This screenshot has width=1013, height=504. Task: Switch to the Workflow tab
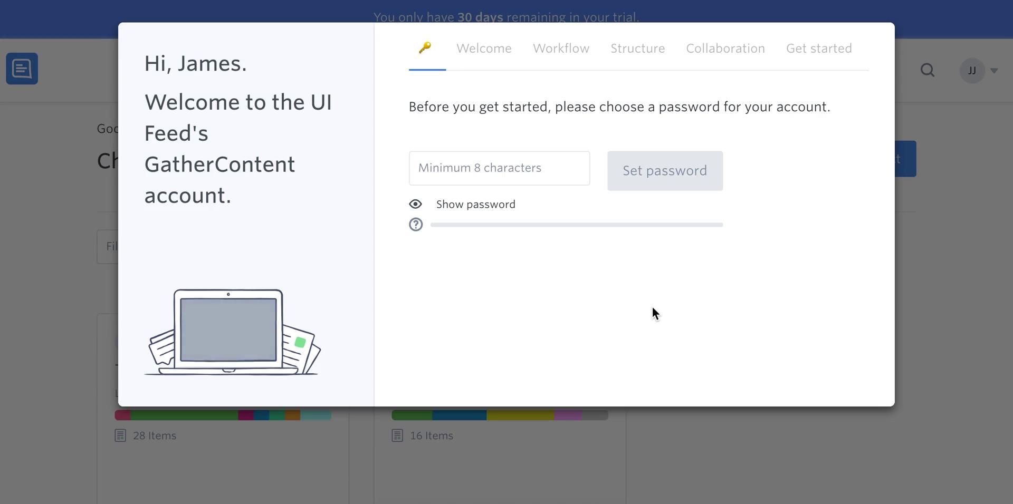click(561, 48)
